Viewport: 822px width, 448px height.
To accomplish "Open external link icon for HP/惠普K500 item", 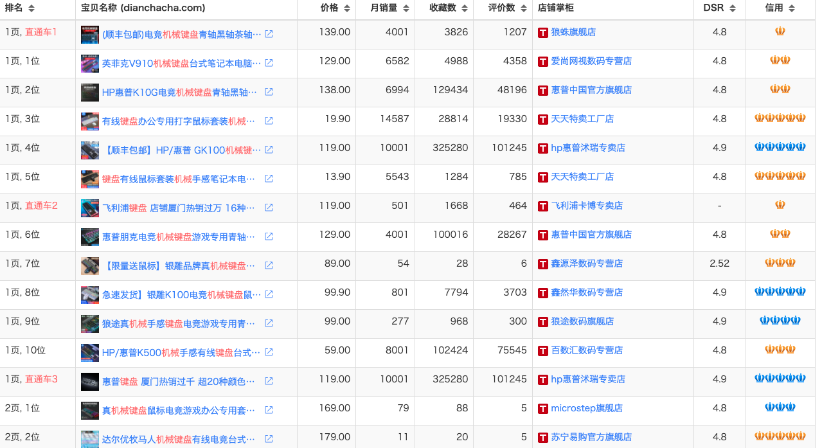I will pyautogui.click(x=269, y=352).
